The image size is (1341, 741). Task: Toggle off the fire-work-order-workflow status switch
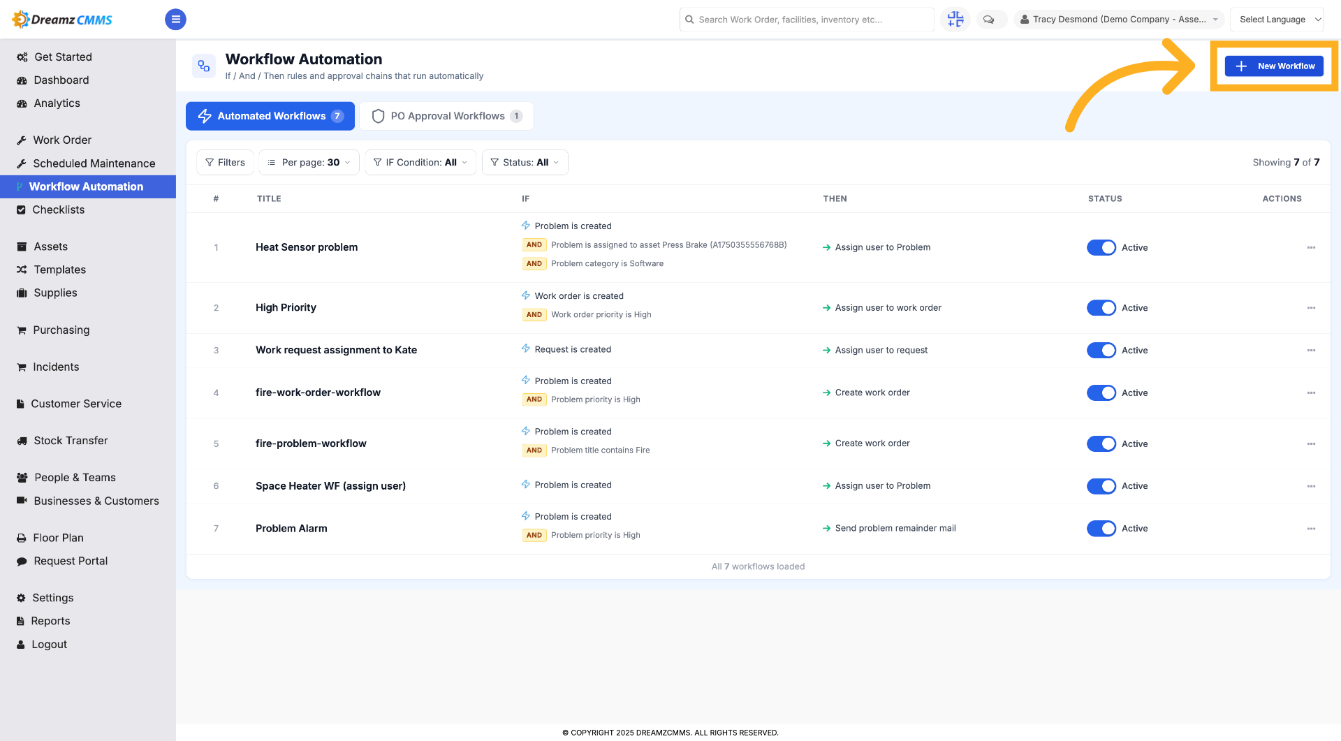(1101, 393)
